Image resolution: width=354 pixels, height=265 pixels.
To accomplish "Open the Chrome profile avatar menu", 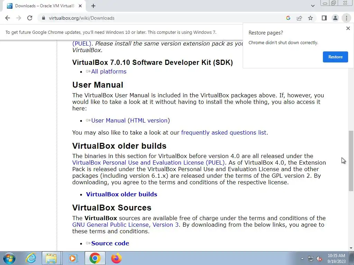I will [335, 18].
